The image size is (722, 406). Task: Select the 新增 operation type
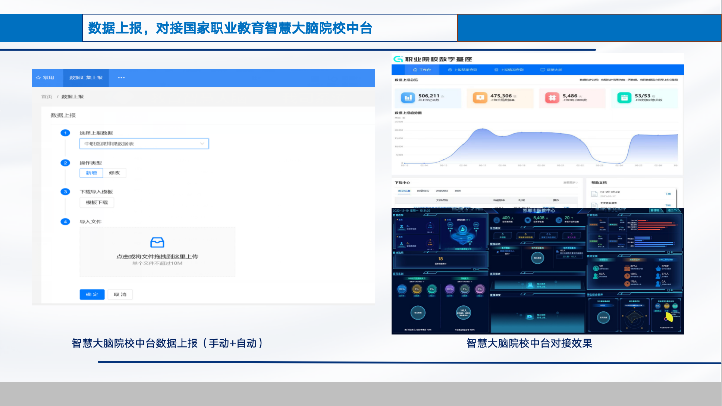pos(91,173)
